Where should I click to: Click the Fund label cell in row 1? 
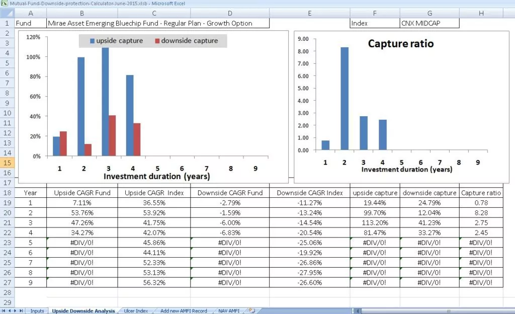tap(31, 23)
